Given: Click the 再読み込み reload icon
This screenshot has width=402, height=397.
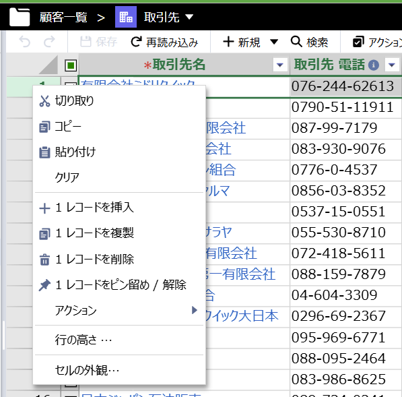Looking at the screenshot, I should pyautogui.click(x=136, y=42).
